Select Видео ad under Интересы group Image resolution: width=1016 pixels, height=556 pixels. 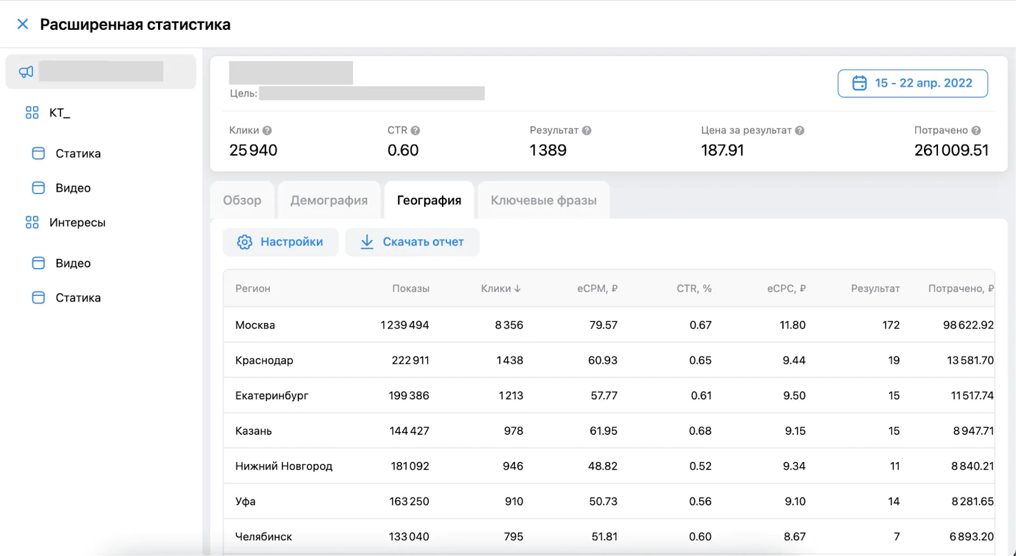tap(72, 263)
